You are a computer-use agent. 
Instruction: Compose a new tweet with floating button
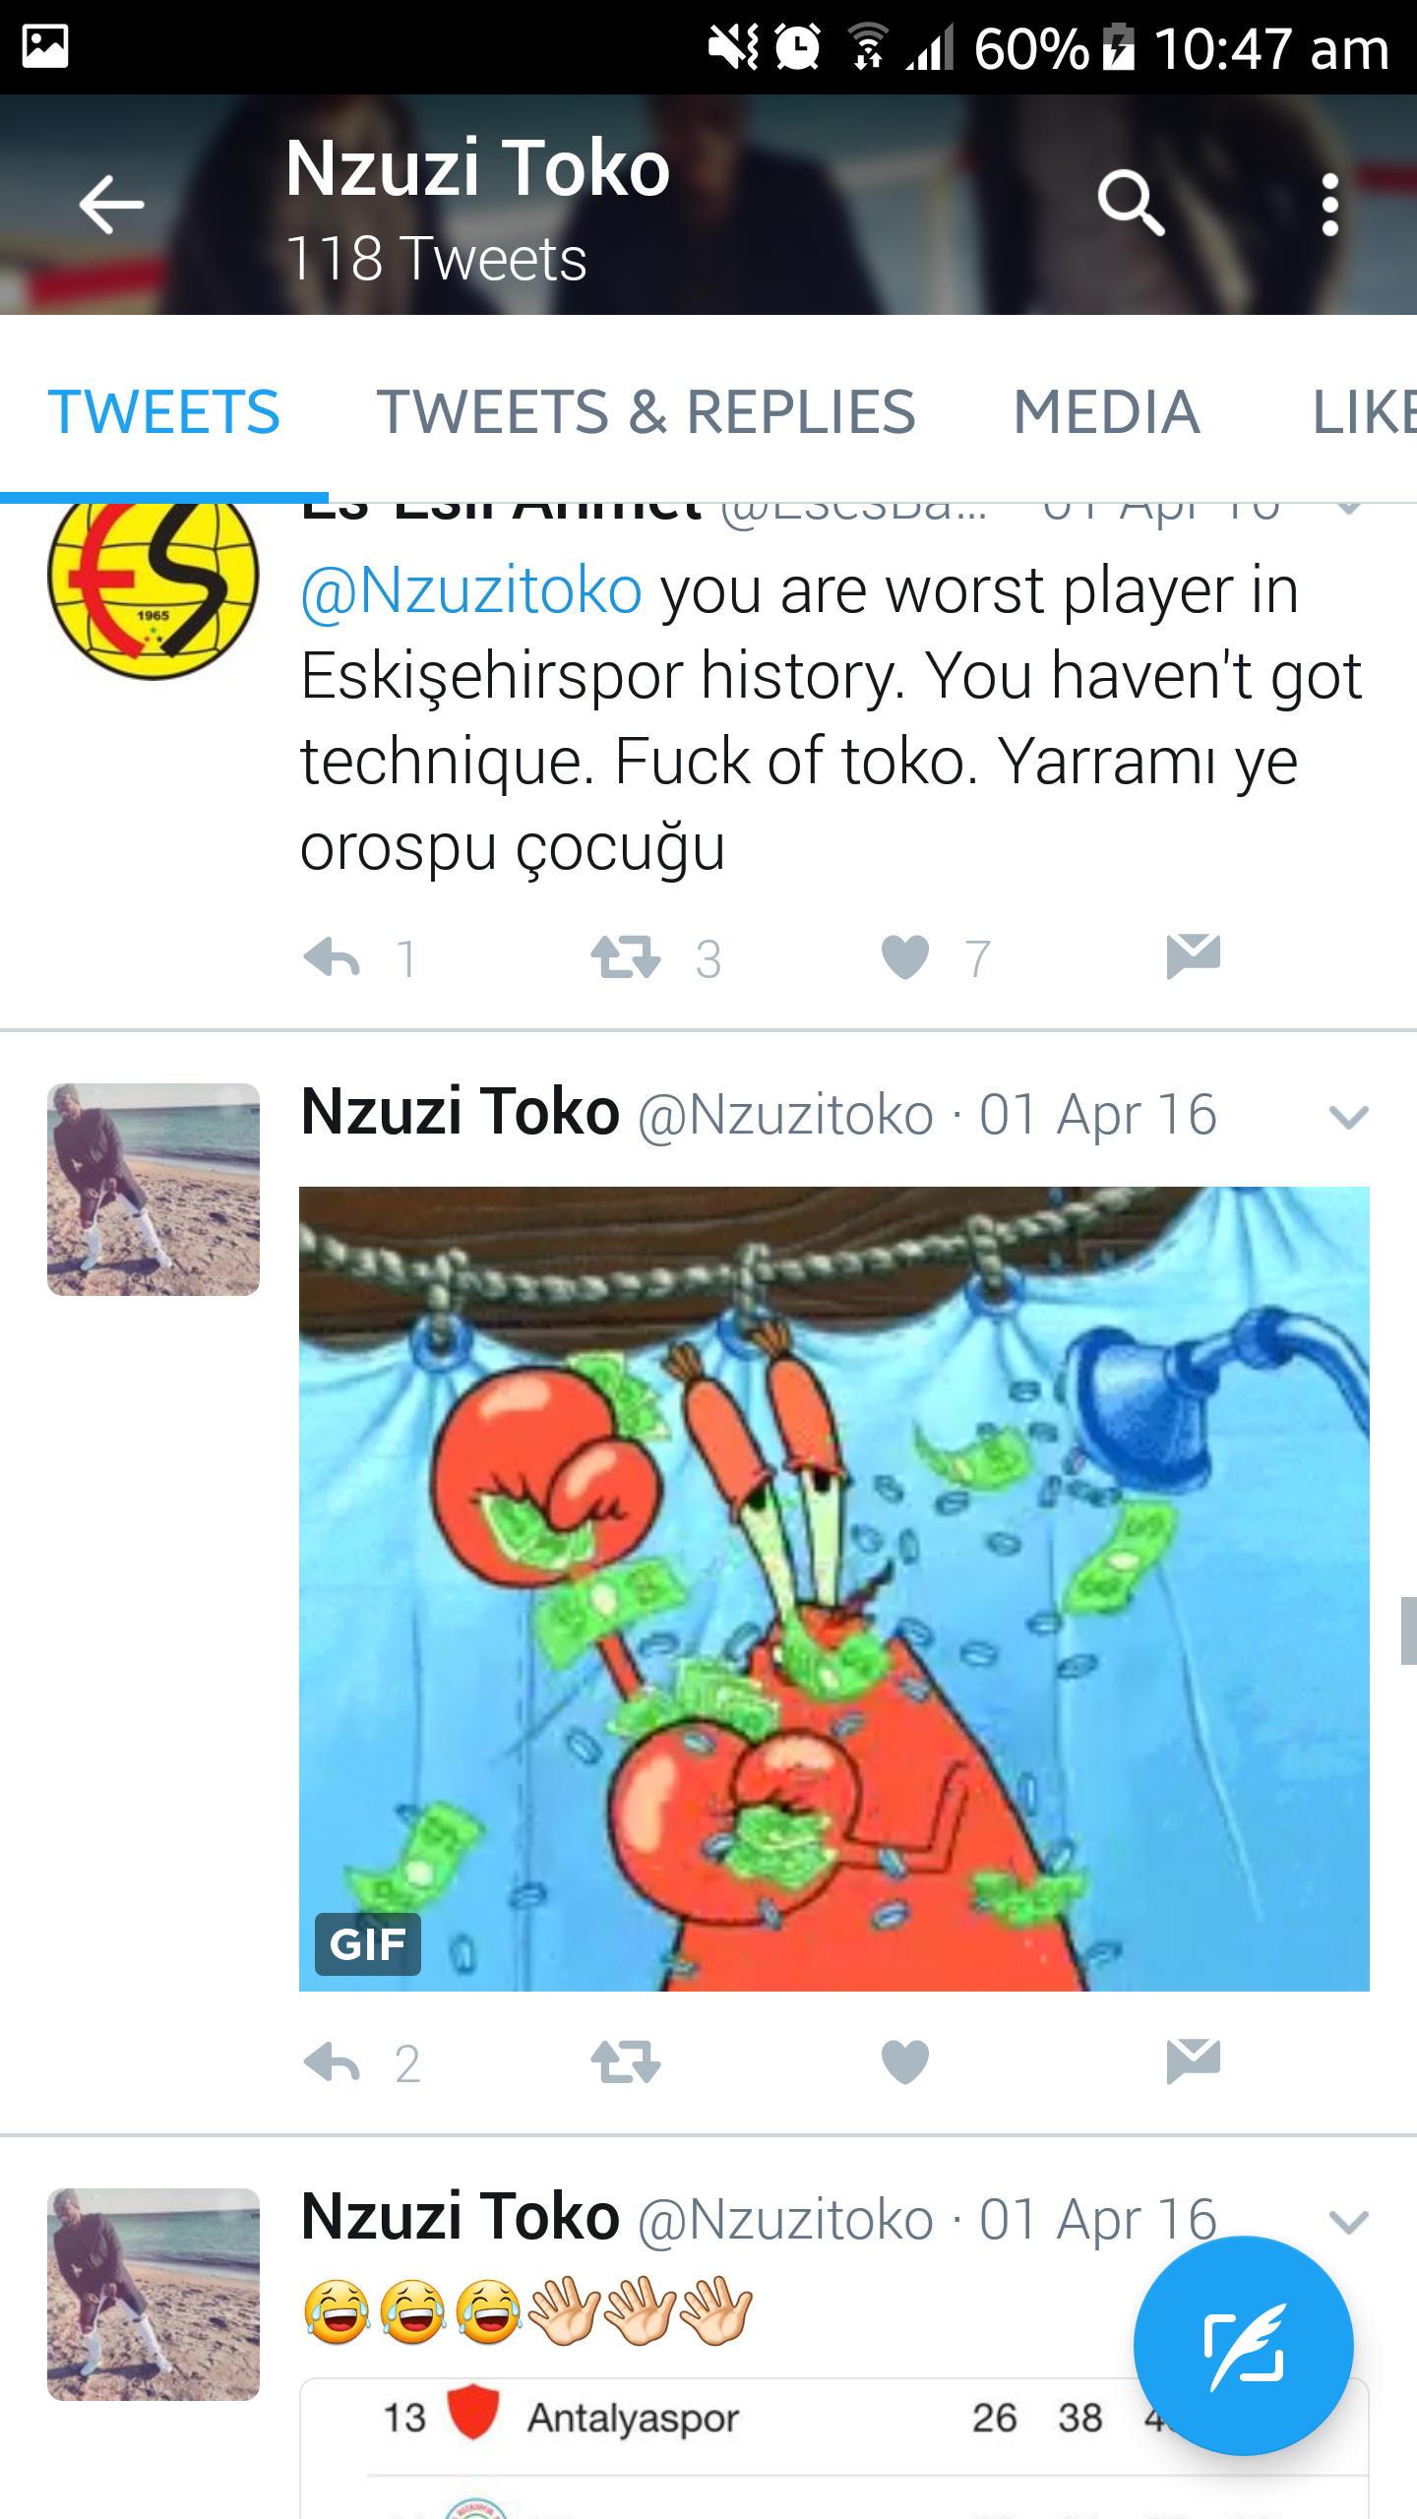point(1244,2346)
